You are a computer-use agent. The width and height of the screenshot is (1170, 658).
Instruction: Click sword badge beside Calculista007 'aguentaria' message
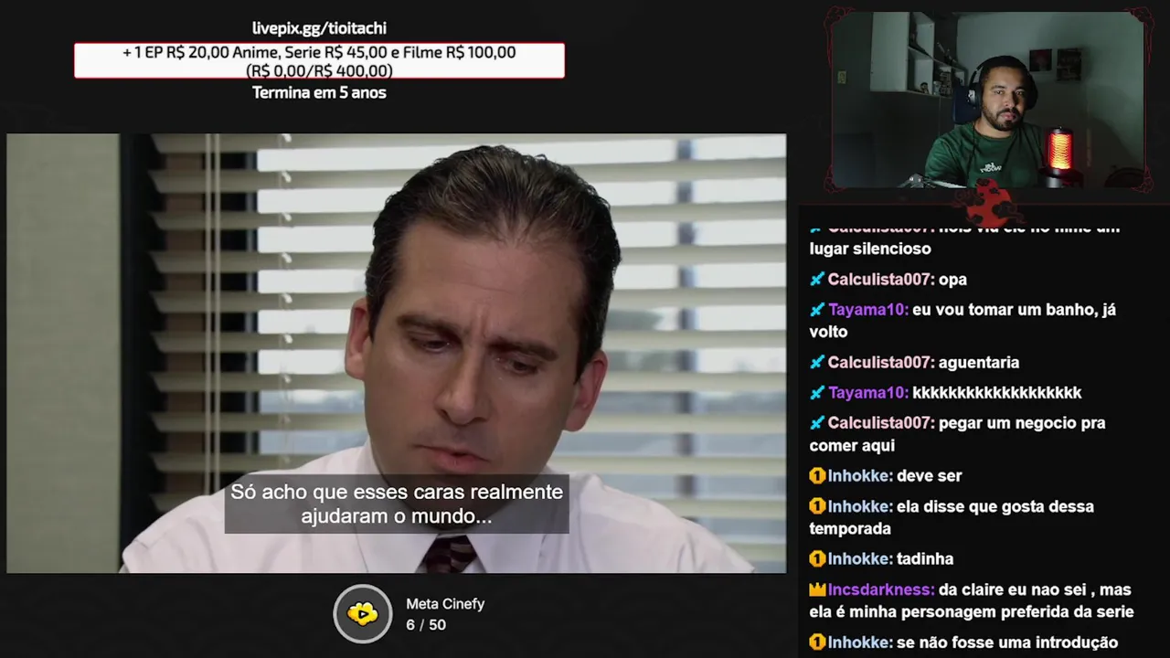pyautogui.click(x=817, y=363)
